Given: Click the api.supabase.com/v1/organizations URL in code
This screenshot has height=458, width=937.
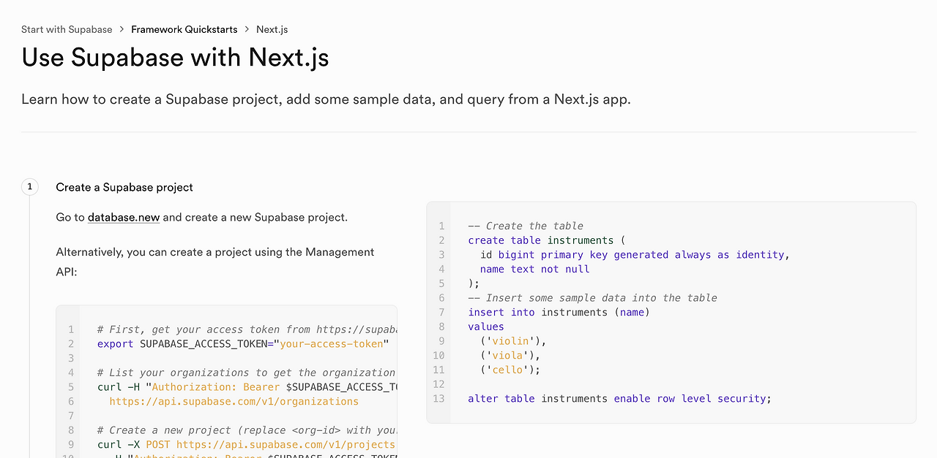Looking at the screenshot, I should (234, 401).
